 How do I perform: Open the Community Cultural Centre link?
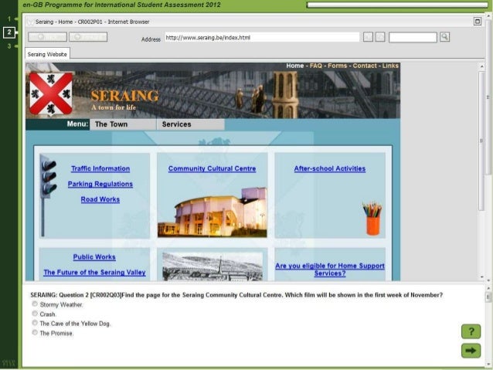tap(212, 168)
